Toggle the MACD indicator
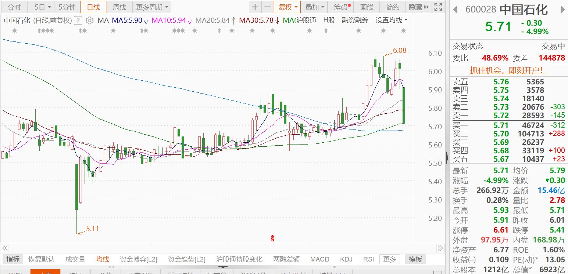Screen dimensions: 568x274 [x=319, y=259]
